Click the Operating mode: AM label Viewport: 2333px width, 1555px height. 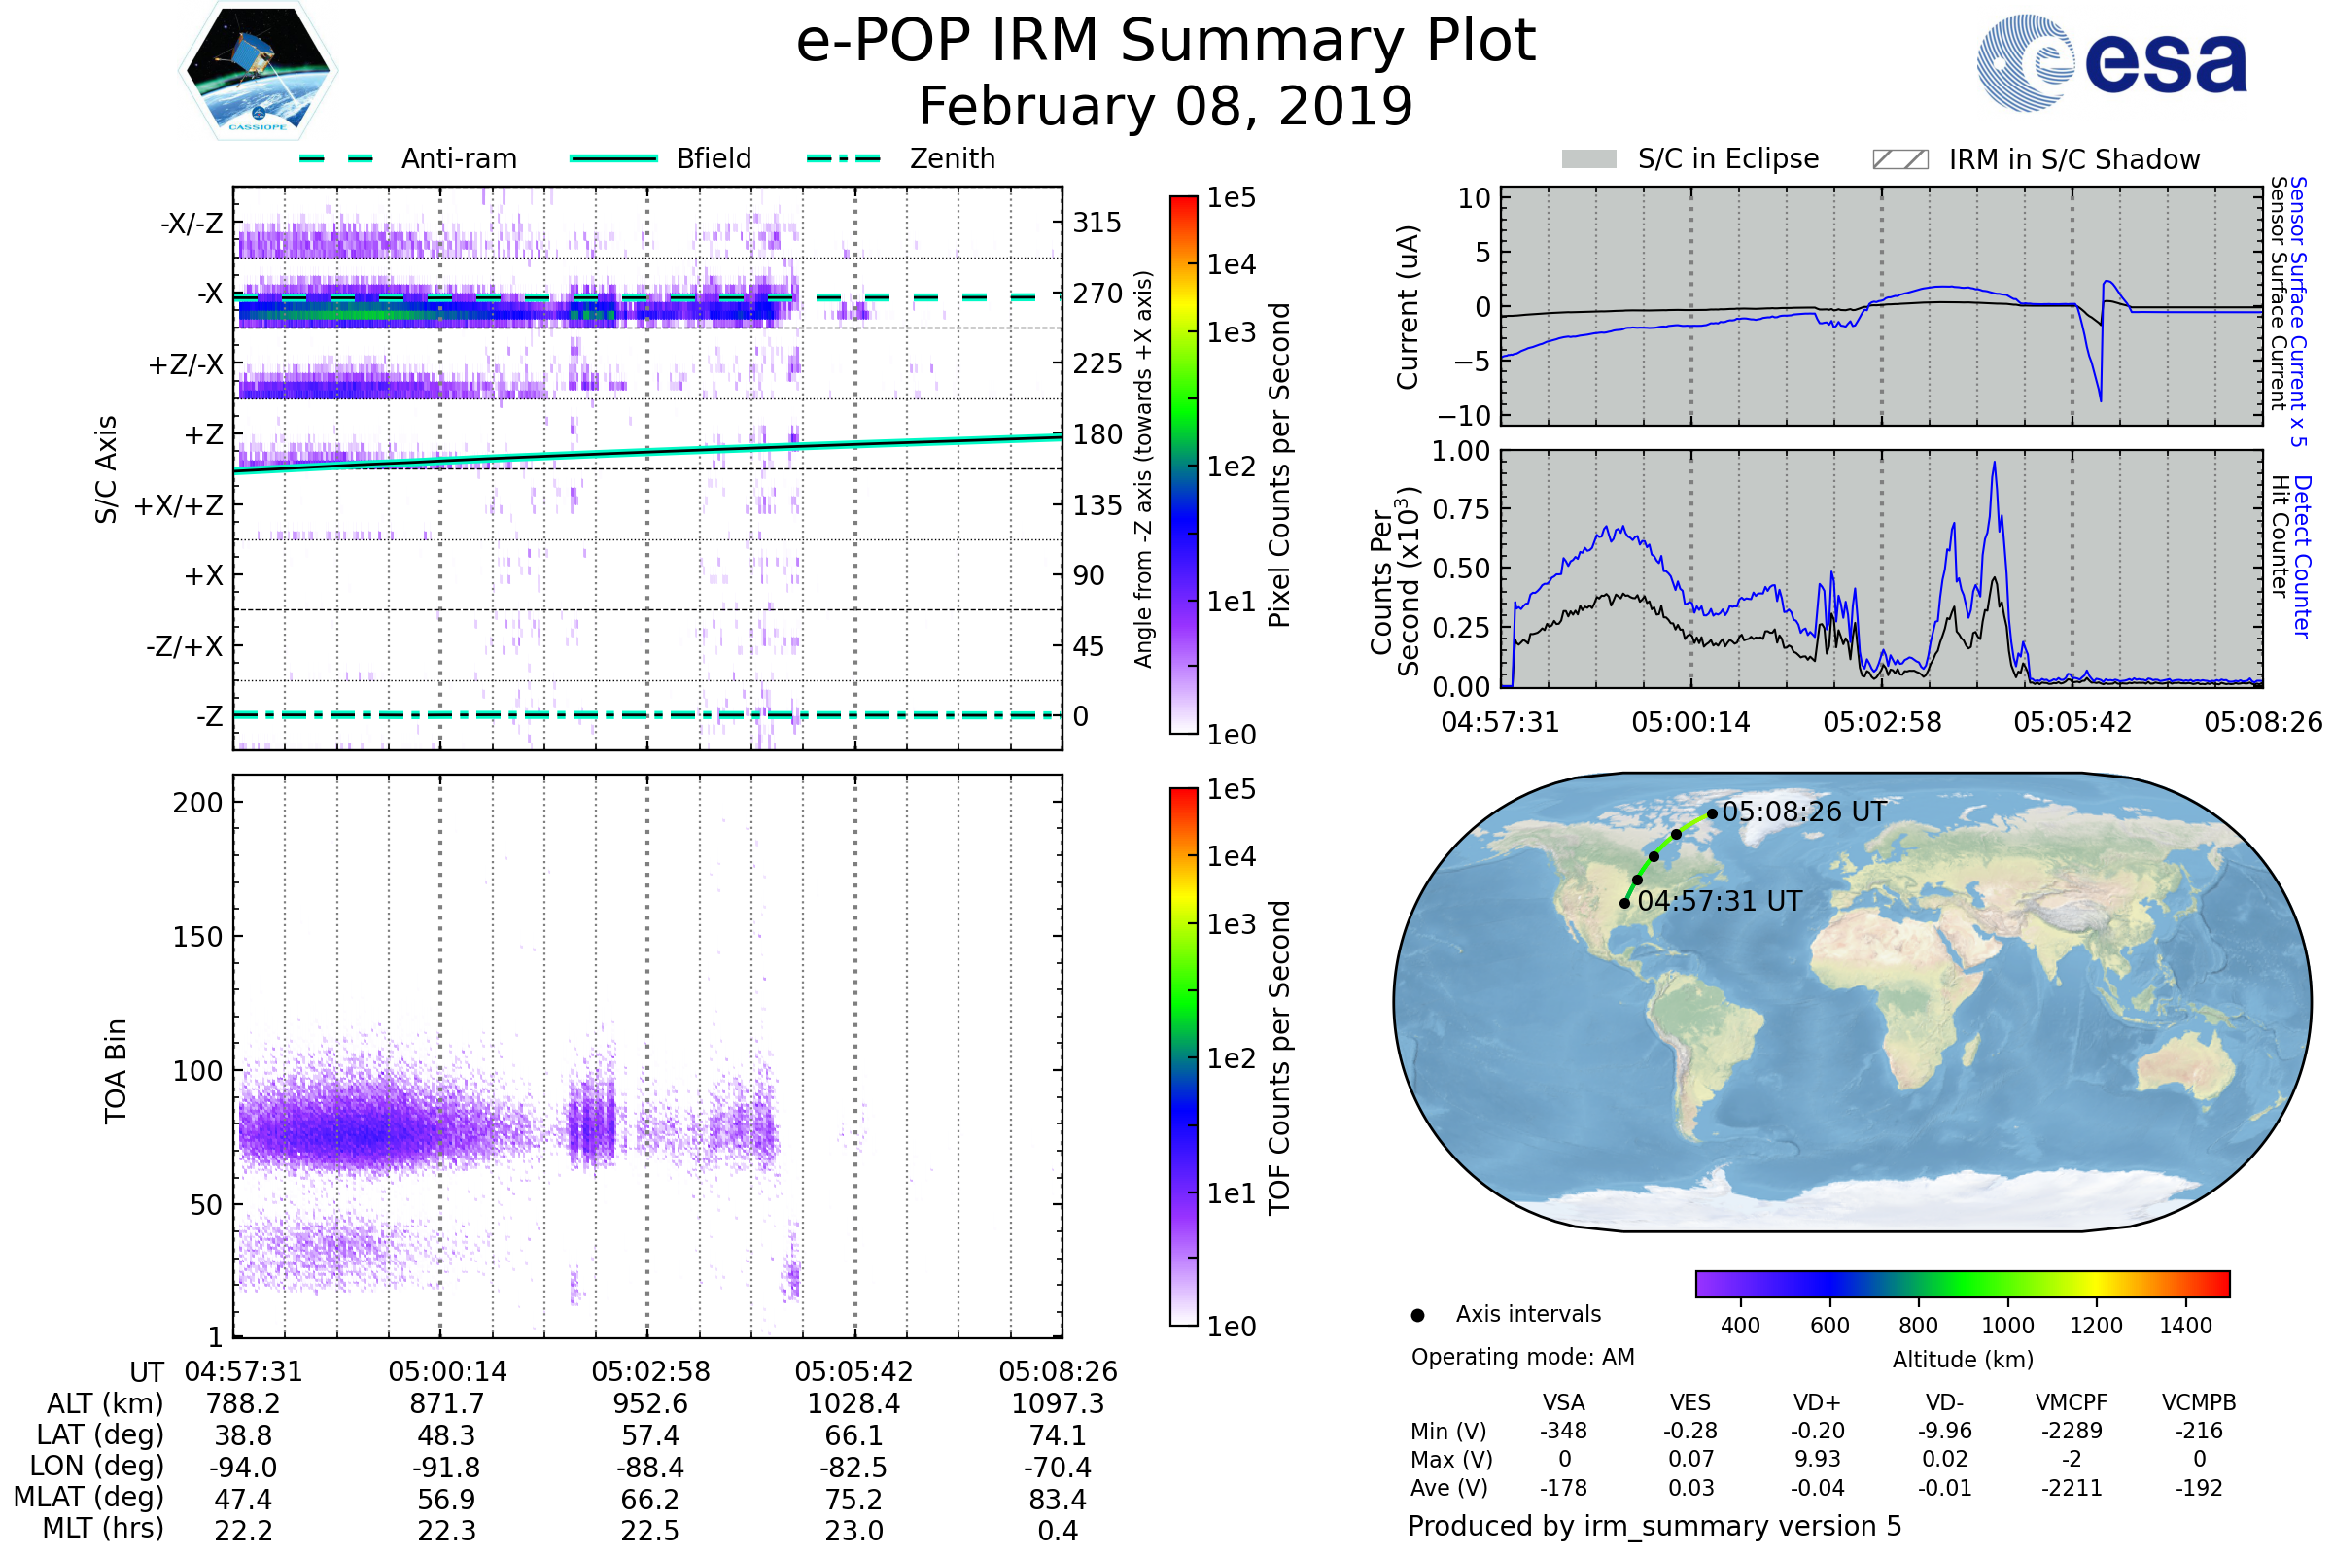coord(1522,1357)
